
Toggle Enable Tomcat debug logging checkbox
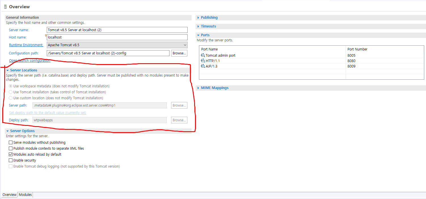point(11,166)
